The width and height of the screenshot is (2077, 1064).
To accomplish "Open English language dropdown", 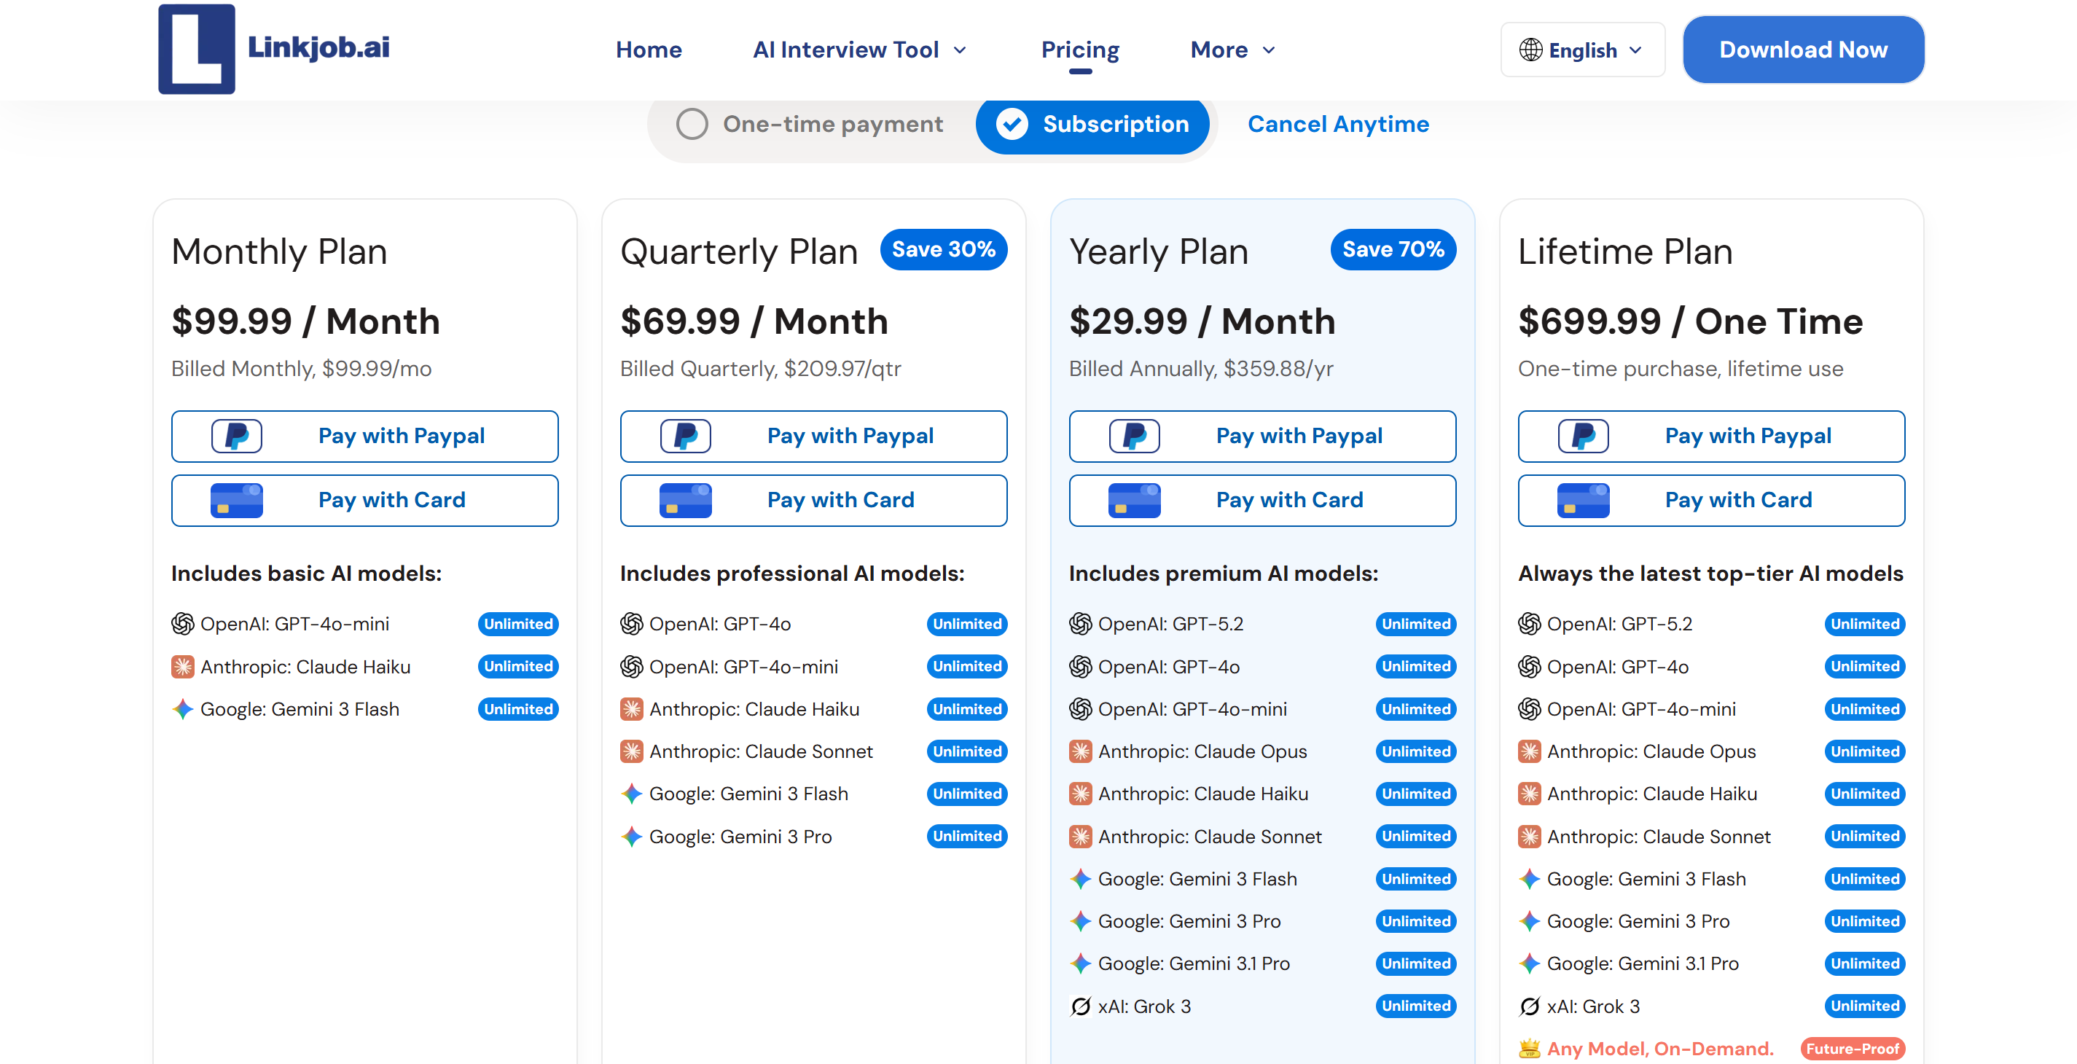I will click(x=1583, y=50).
